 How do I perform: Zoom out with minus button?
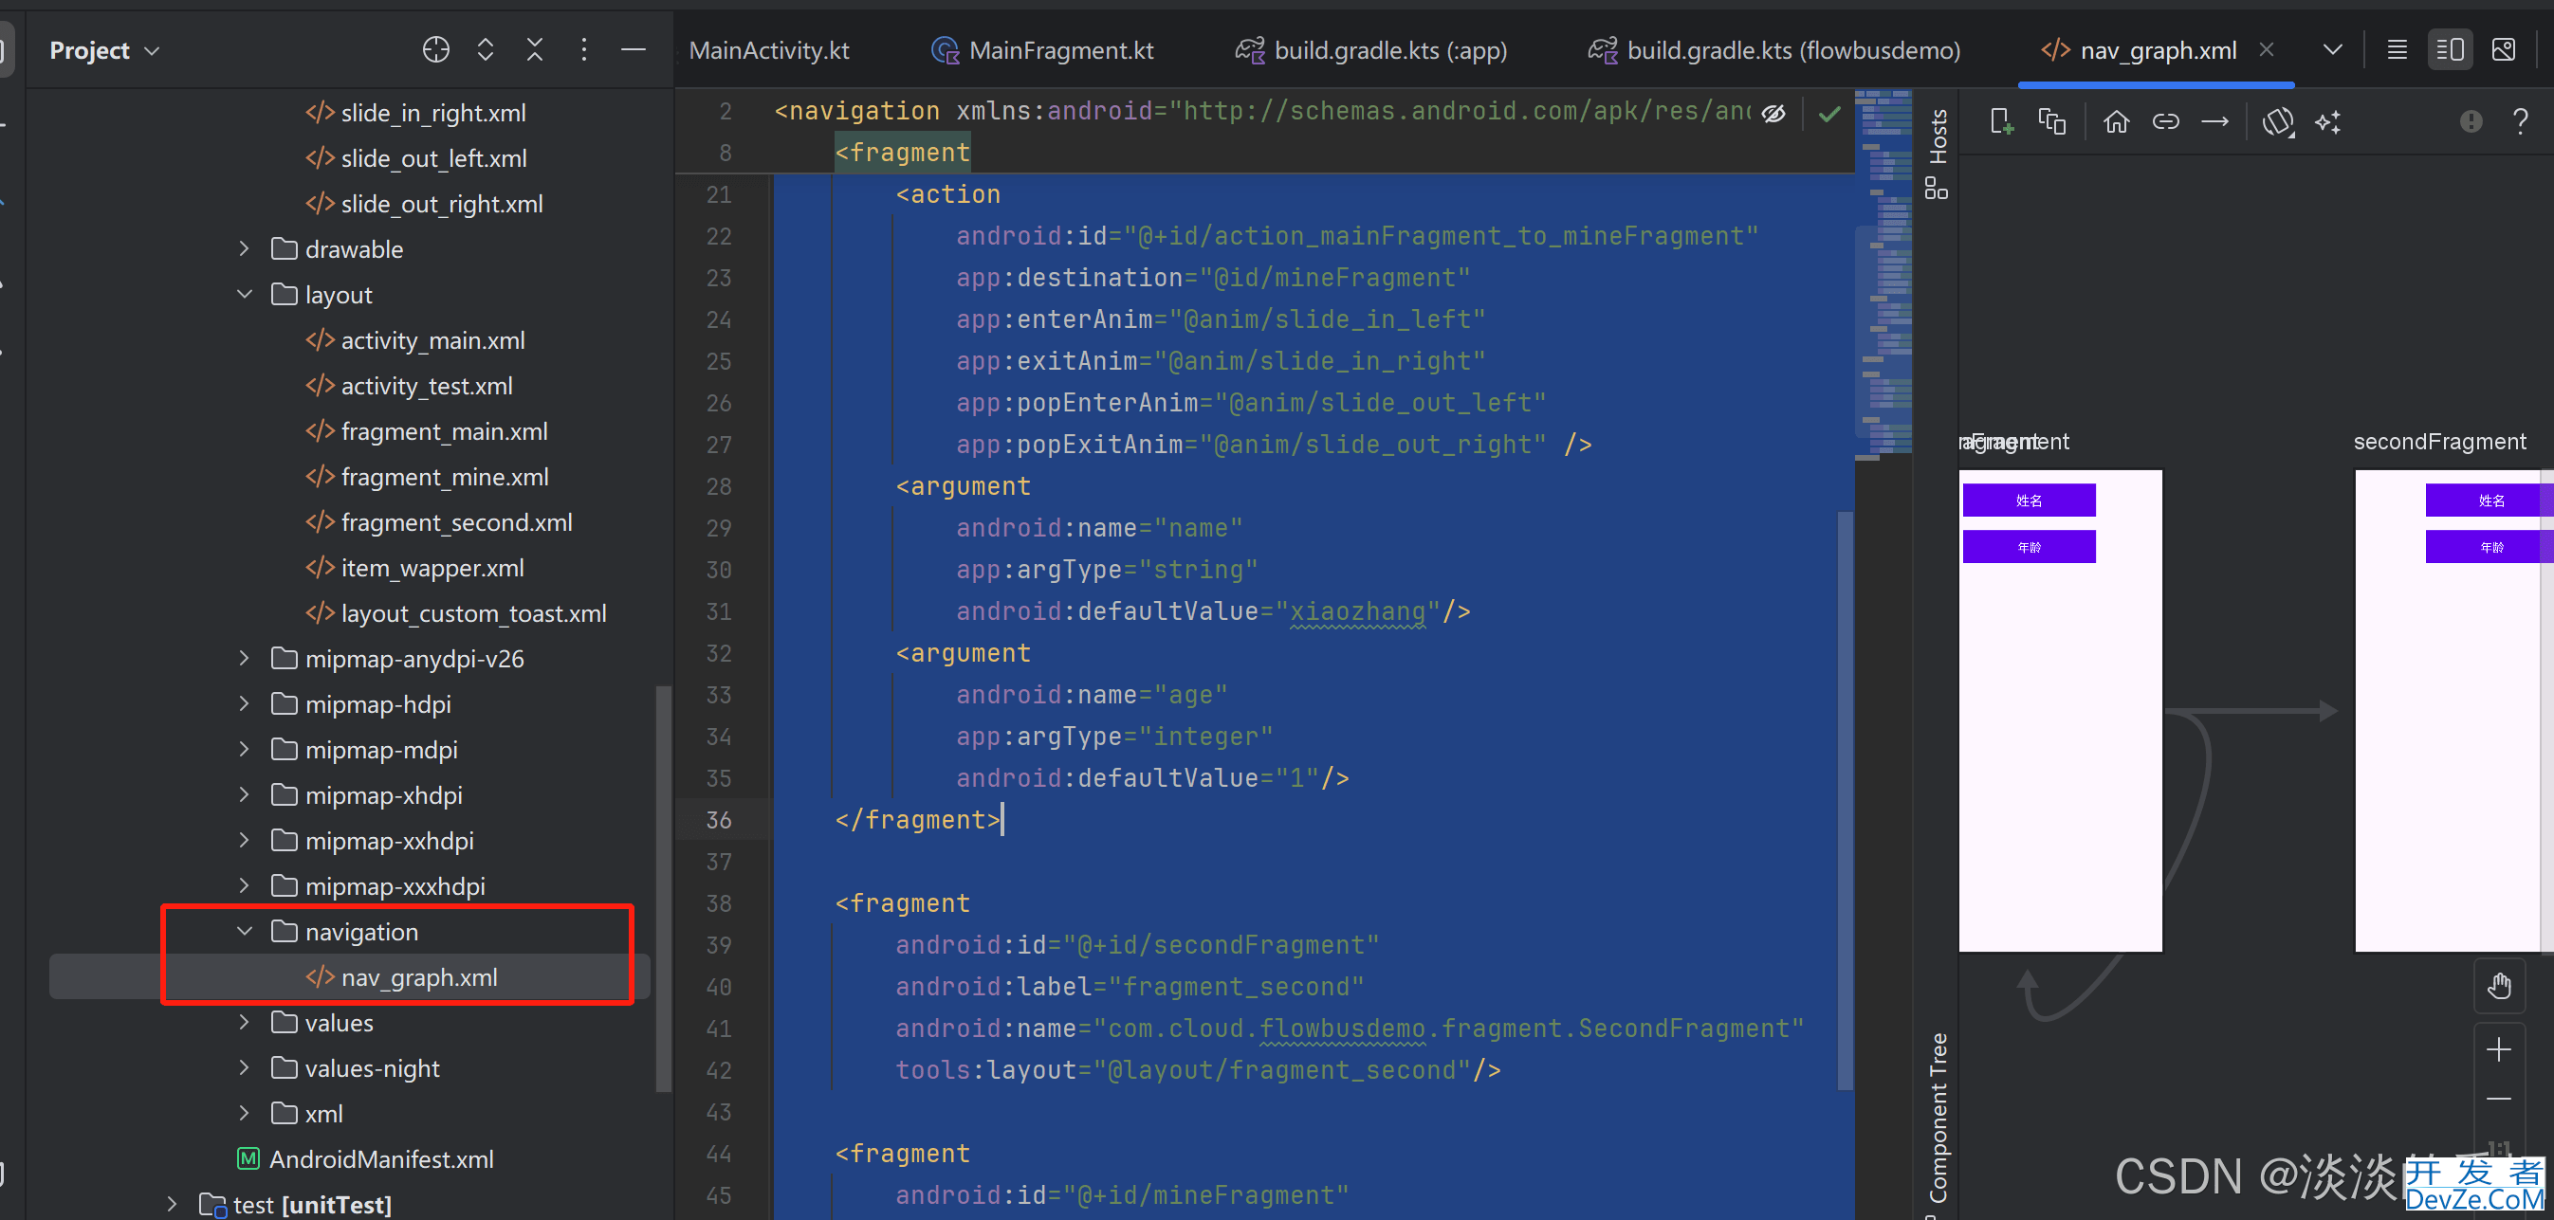tap(2498, 1098)
